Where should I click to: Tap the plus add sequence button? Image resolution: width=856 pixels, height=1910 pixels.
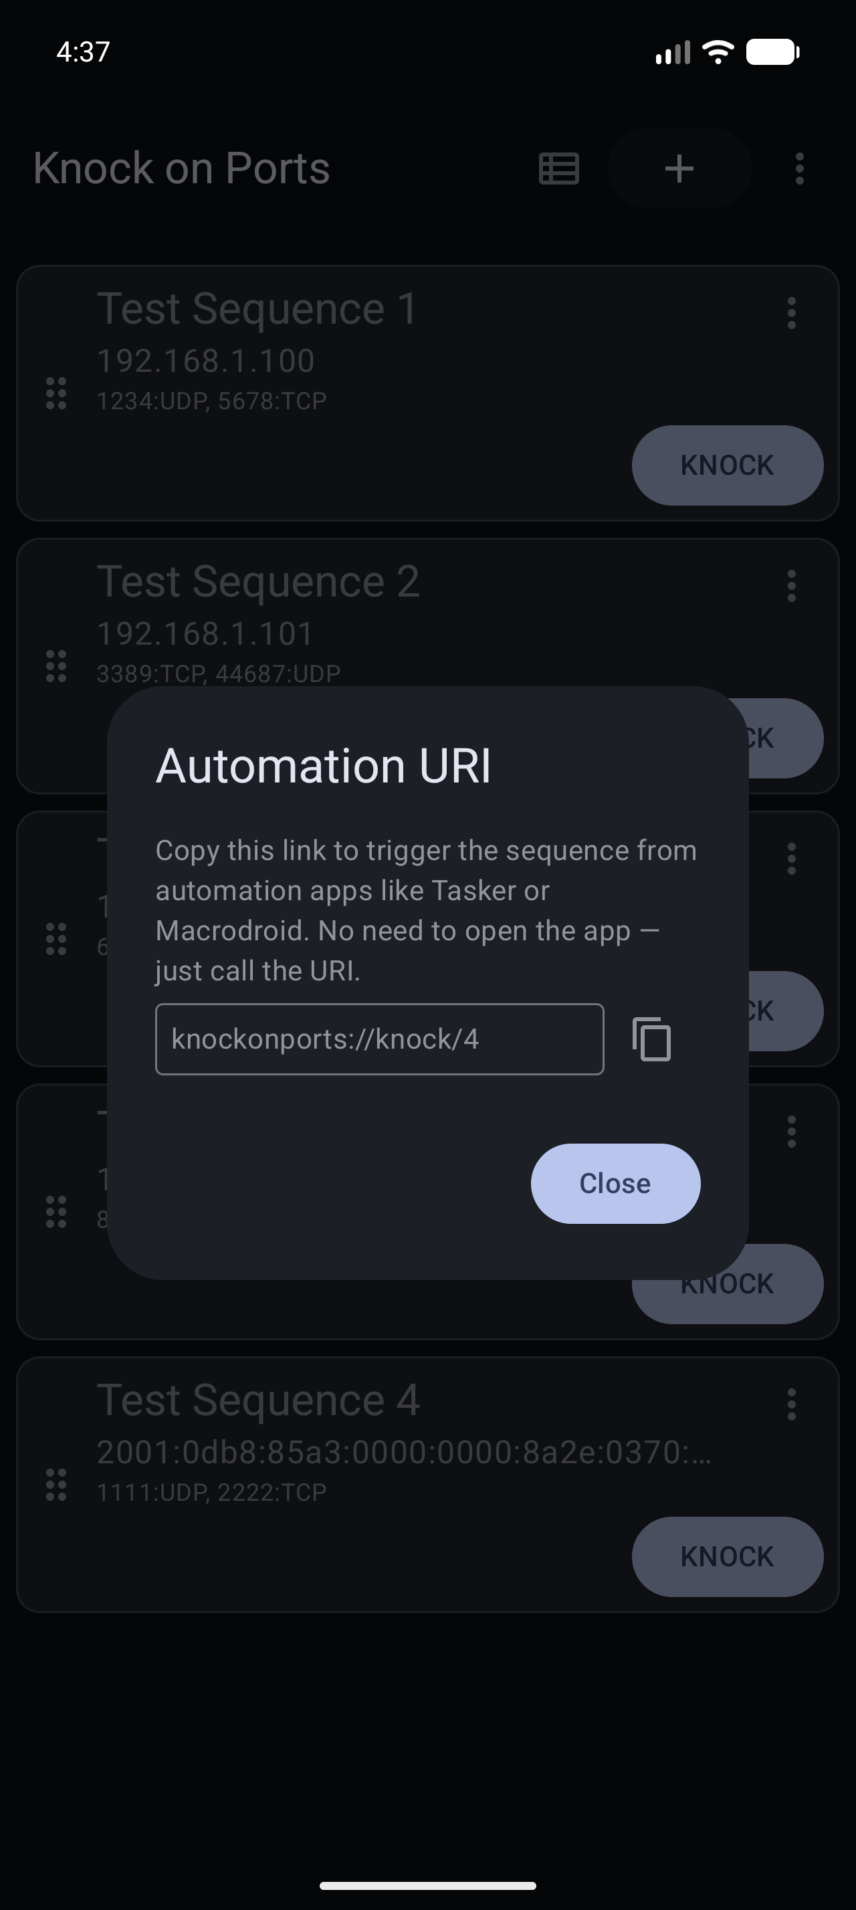(x=679, y=169)
